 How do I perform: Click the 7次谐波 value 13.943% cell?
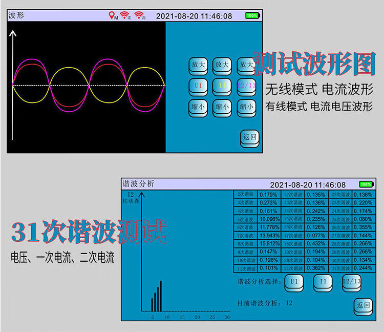(269, 236)
